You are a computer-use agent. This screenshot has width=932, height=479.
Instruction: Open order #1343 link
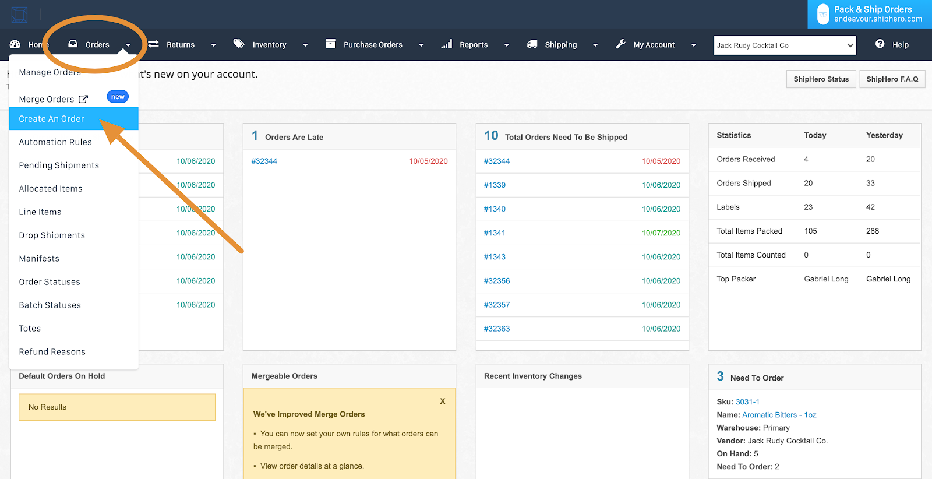tap(495, 257)
